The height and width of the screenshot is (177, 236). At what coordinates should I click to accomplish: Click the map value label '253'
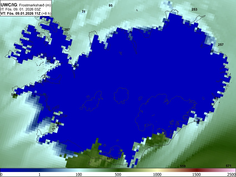coord(194,9)
